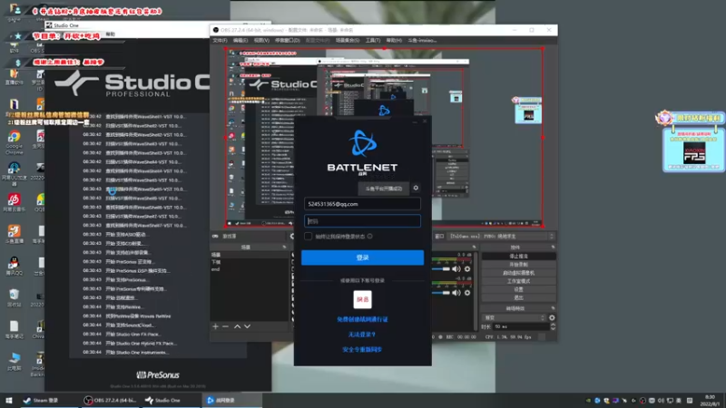Open the transition properties gear icon in OBS
This screenshot has height=408, width=726.
click(552, 318)
